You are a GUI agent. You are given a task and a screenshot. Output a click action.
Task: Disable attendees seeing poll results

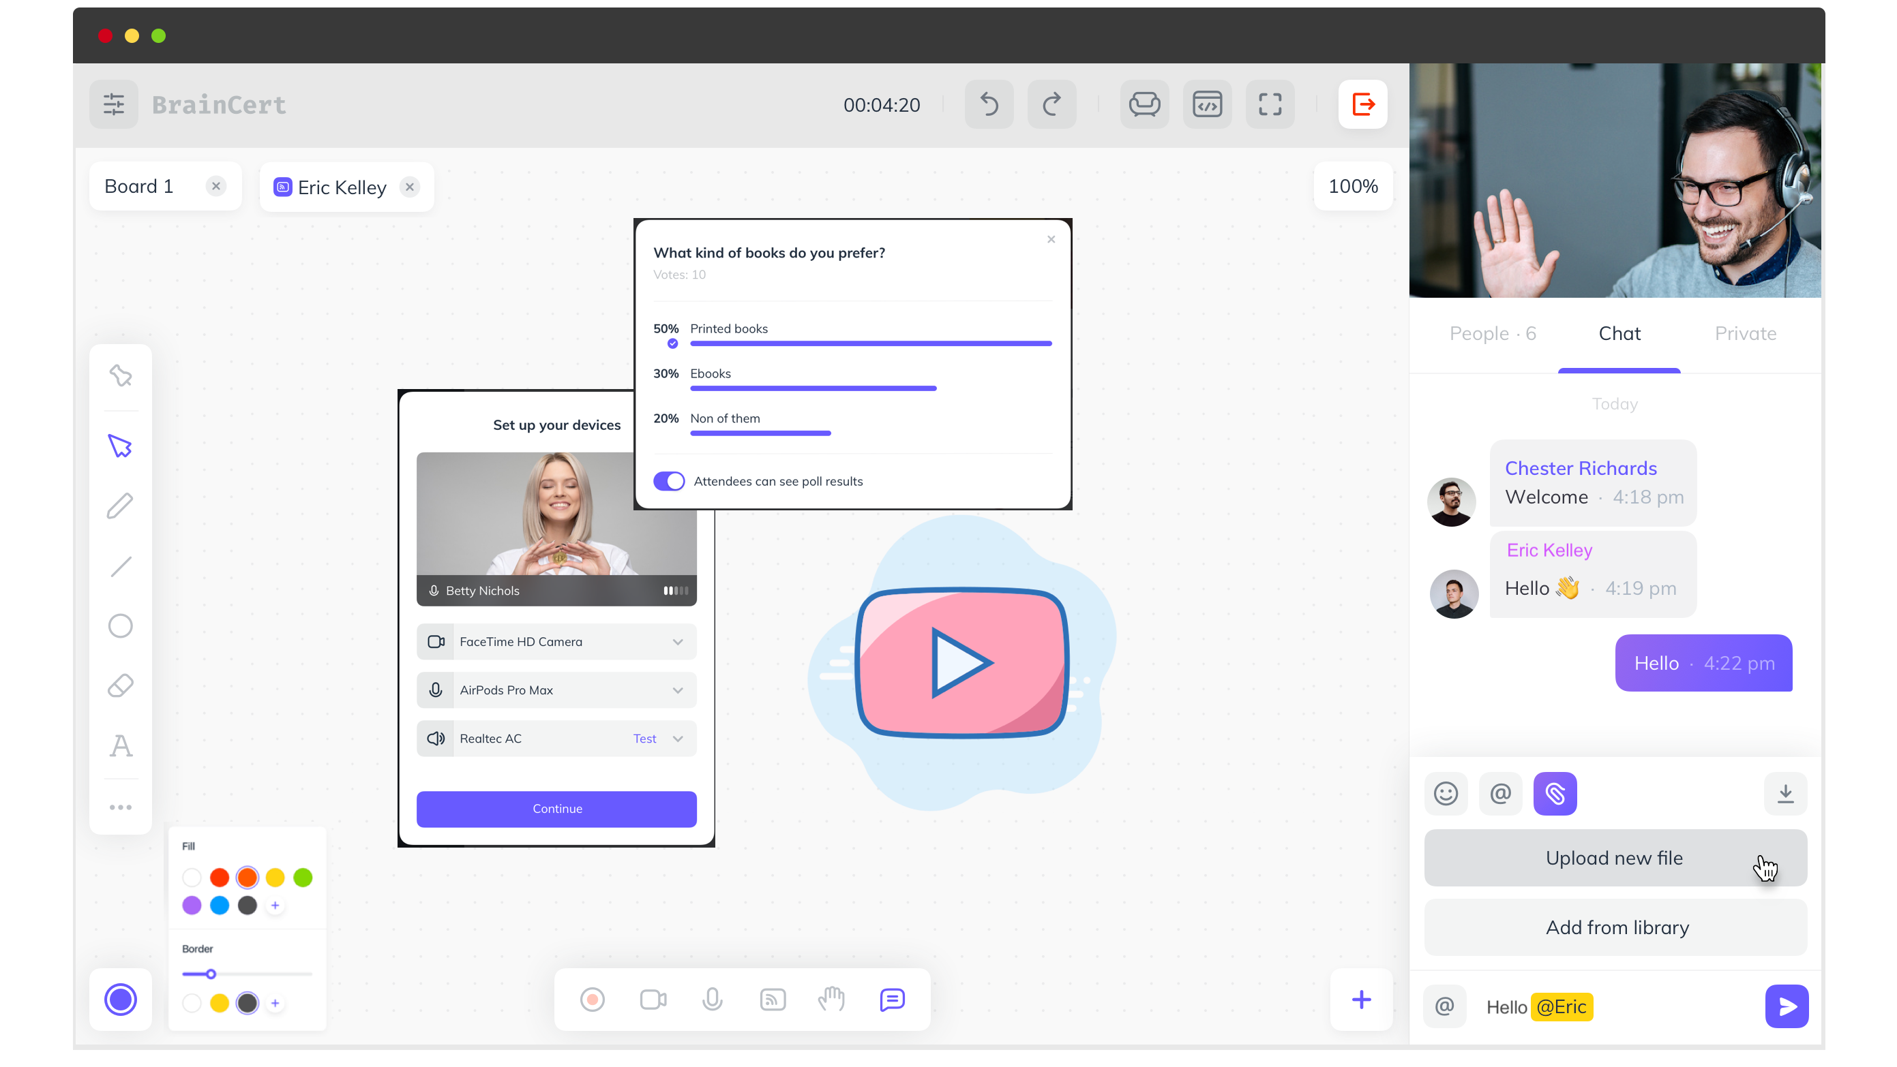(x=669, y=480)
